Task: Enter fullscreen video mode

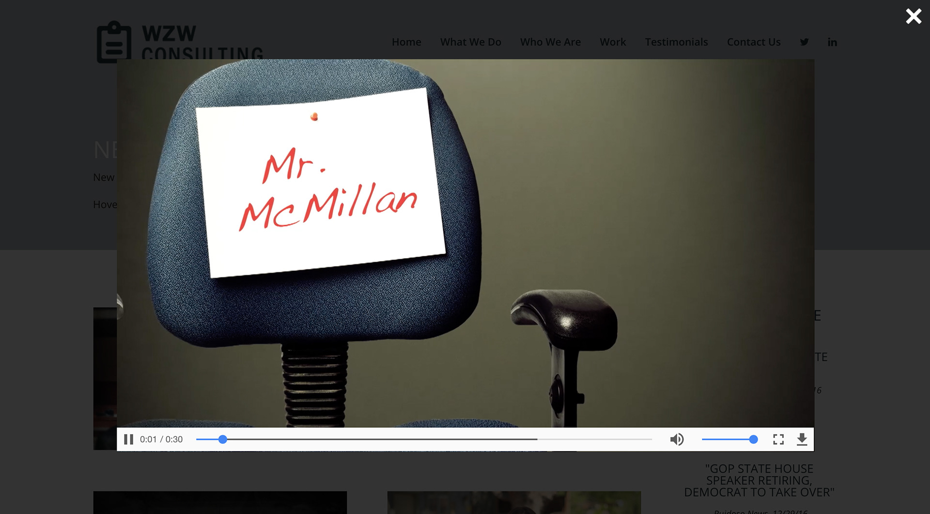Action: click(778, 439)
